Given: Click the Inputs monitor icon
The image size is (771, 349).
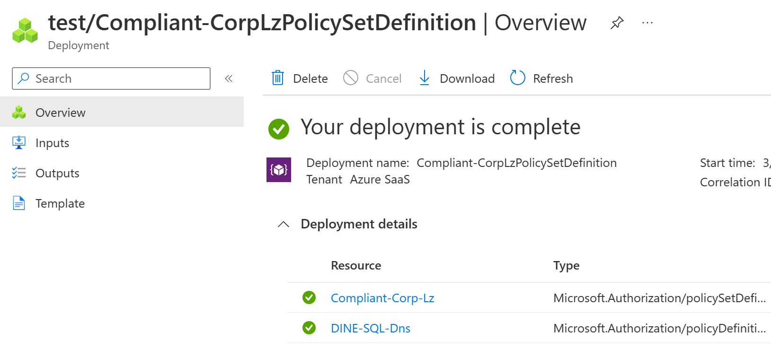Looking at the screenshot, I should (19, 142).
